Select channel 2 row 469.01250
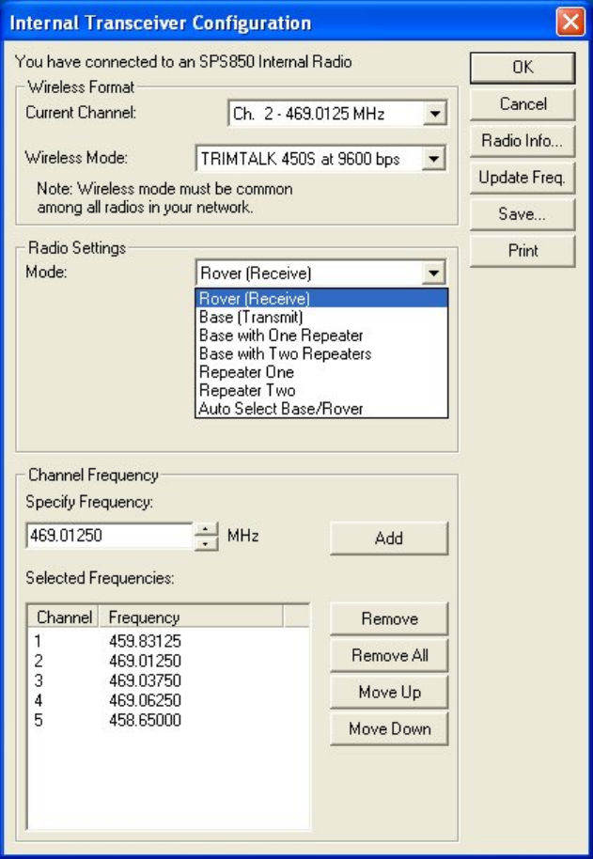The width and height of the screenshot is (593, 859). [168, 661]
